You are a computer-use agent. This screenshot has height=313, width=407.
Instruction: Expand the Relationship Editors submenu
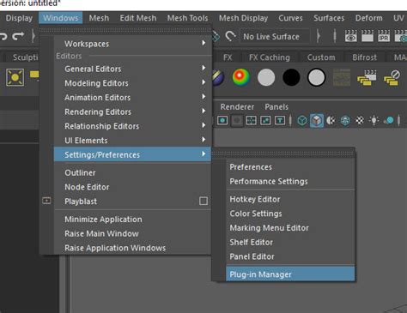pyautogui.click(x=132, y=126)
